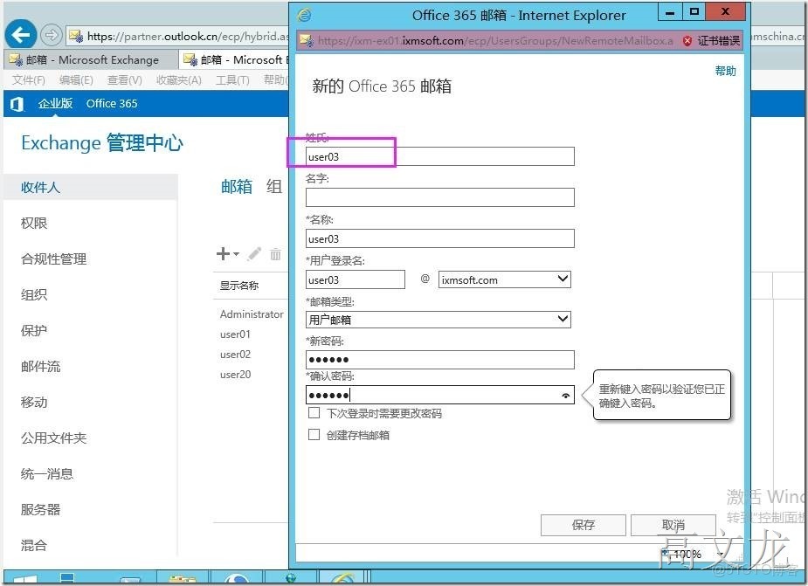Click the 保存 button
This screenshot has width=808, height=586.
click(583, 525)
